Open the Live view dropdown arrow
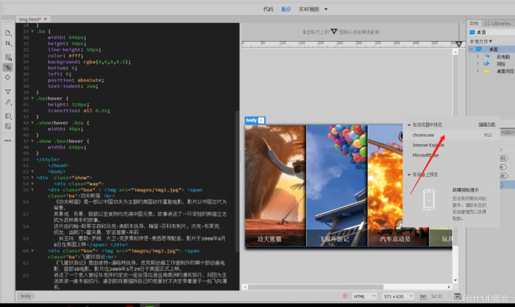 tap(326, 9)
